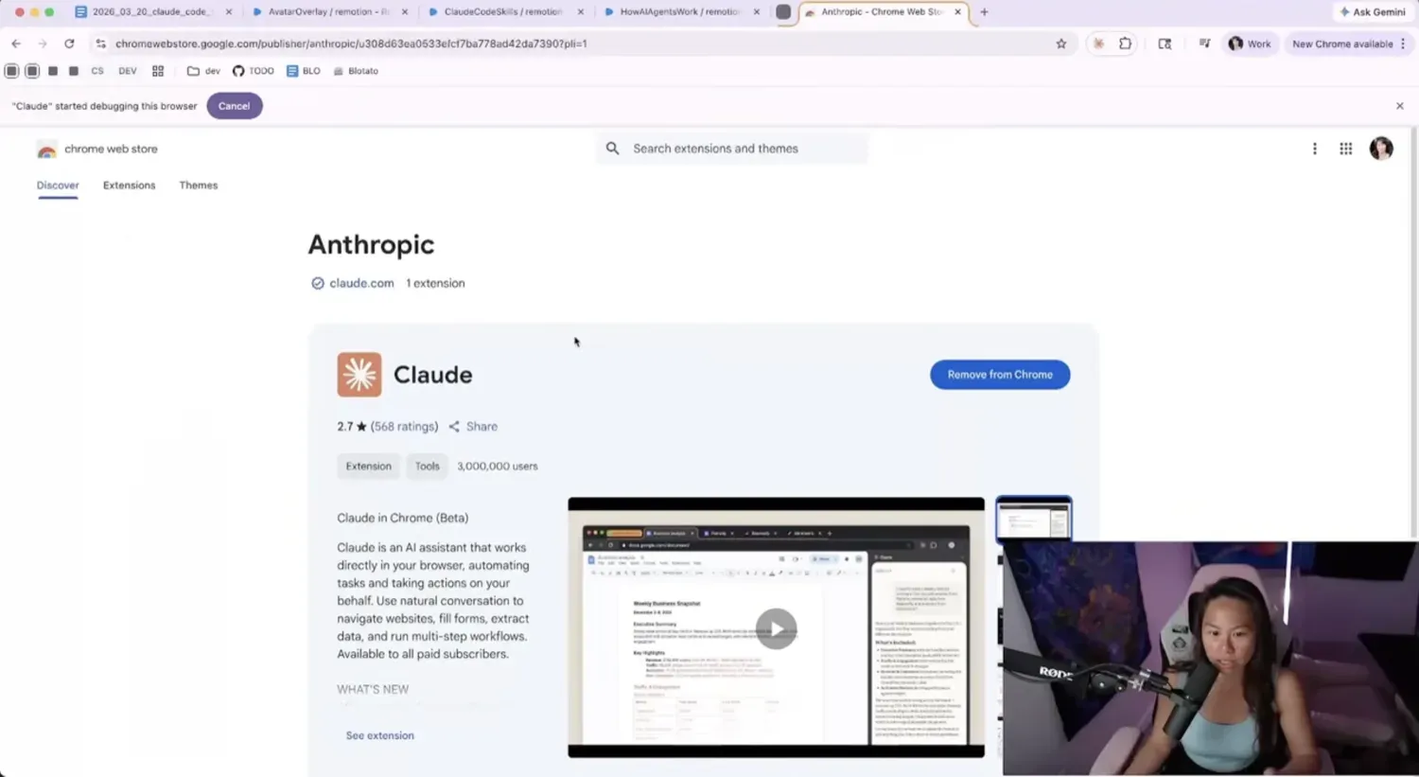
Task: Select the Extensions tab
Action: pos(129,185)
